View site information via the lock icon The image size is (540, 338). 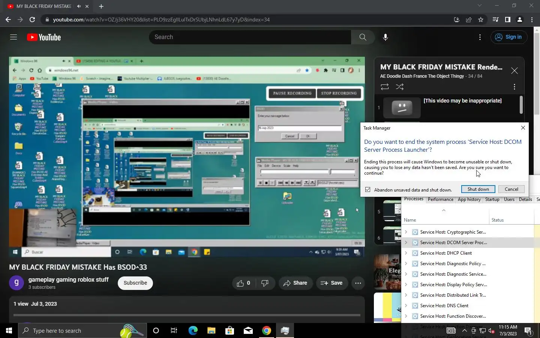click(46, 20)
